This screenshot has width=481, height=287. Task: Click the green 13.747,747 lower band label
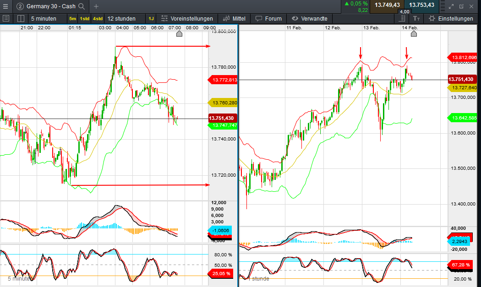click(223, 125)
